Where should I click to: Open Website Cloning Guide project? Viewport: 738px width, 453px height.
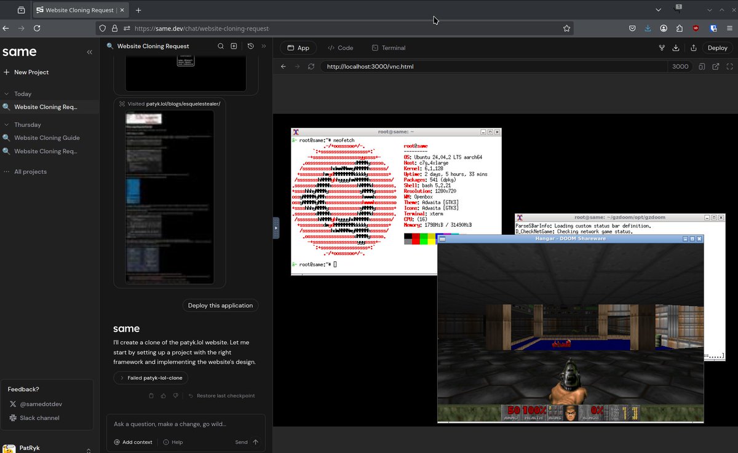click(47, 138)
